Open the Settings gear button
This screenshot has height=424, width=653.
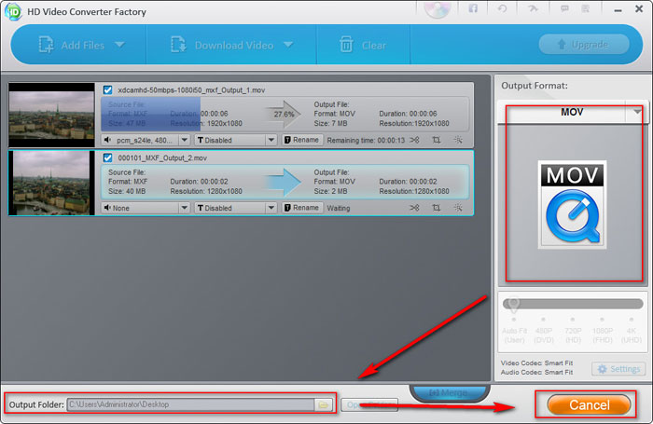click(x=618, y=369)
